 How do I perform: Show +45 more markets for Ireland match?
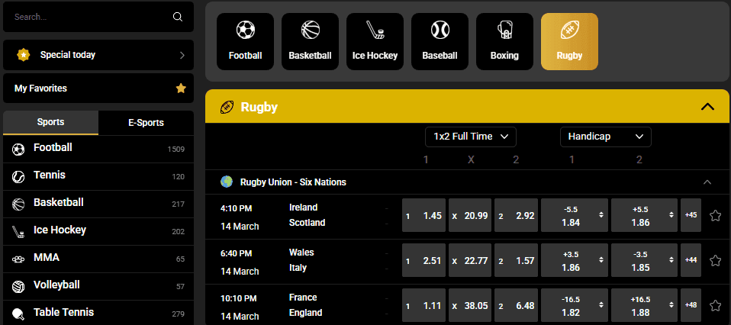point(691,215)
